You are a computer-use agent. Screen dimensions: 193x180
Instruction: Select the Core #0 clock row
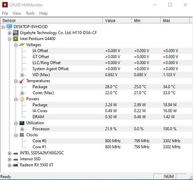click(112, 141)
